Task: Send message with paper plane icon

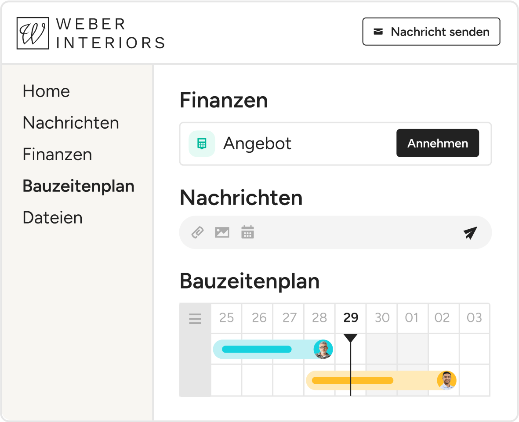Action: point(470,233)
